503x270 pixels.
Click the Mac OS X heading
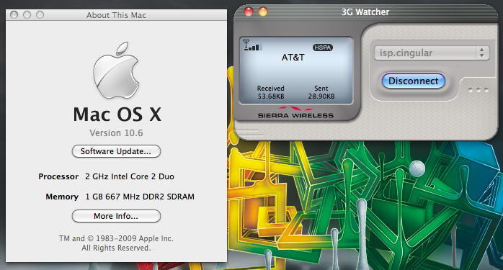(x=117, y=114)
